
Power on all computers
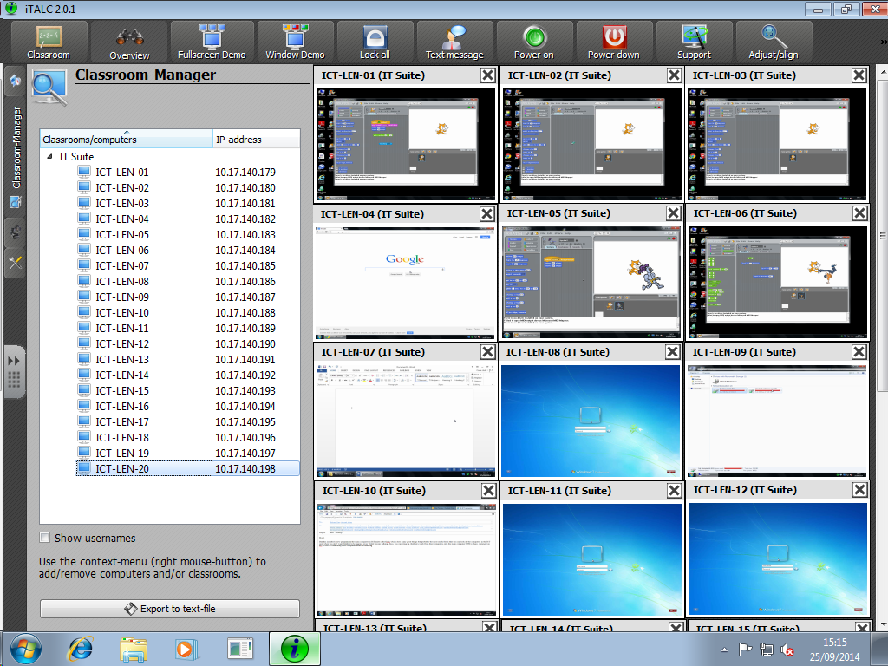[534, 42]
